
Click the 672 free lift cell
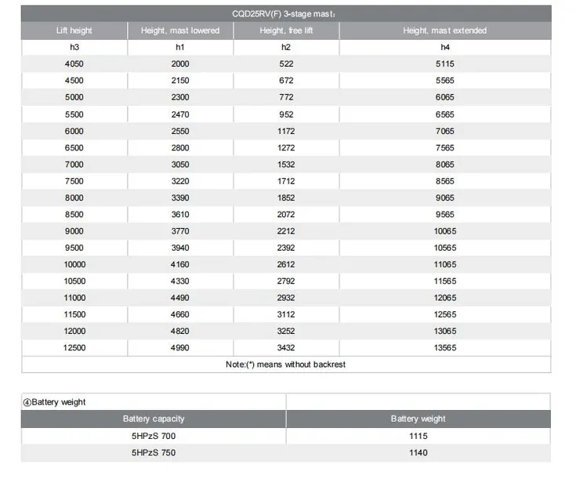[x=286, y=81]
